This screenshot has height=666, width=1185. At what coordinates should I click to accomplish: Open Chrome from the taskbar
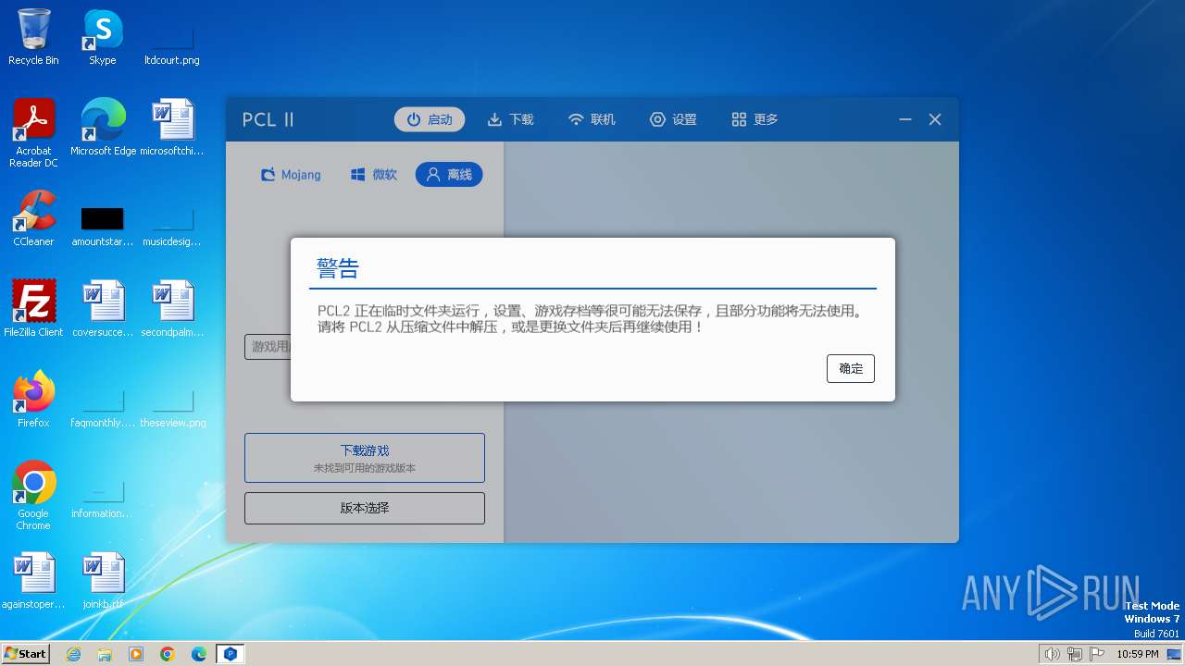(168, 654)
